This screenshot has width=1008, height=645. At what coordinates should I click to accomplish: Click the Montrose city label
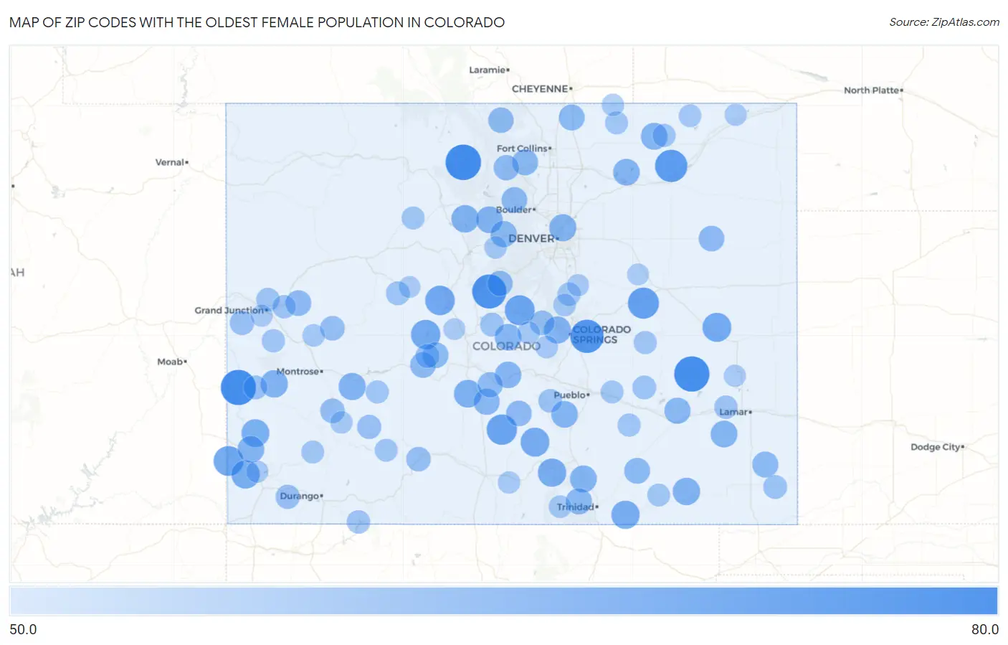click(x=300, y=371)
